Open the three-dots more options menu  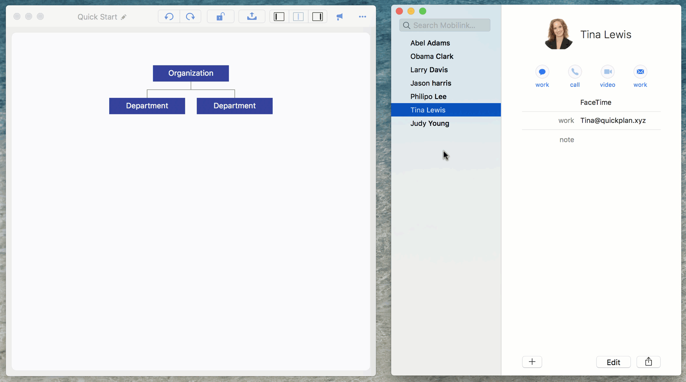[x=362, y=17]
